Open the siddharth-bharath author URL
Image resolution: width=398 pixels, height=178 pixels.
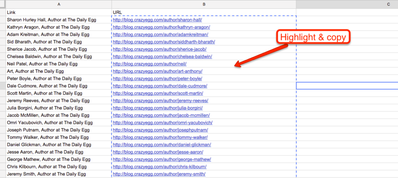164,41
